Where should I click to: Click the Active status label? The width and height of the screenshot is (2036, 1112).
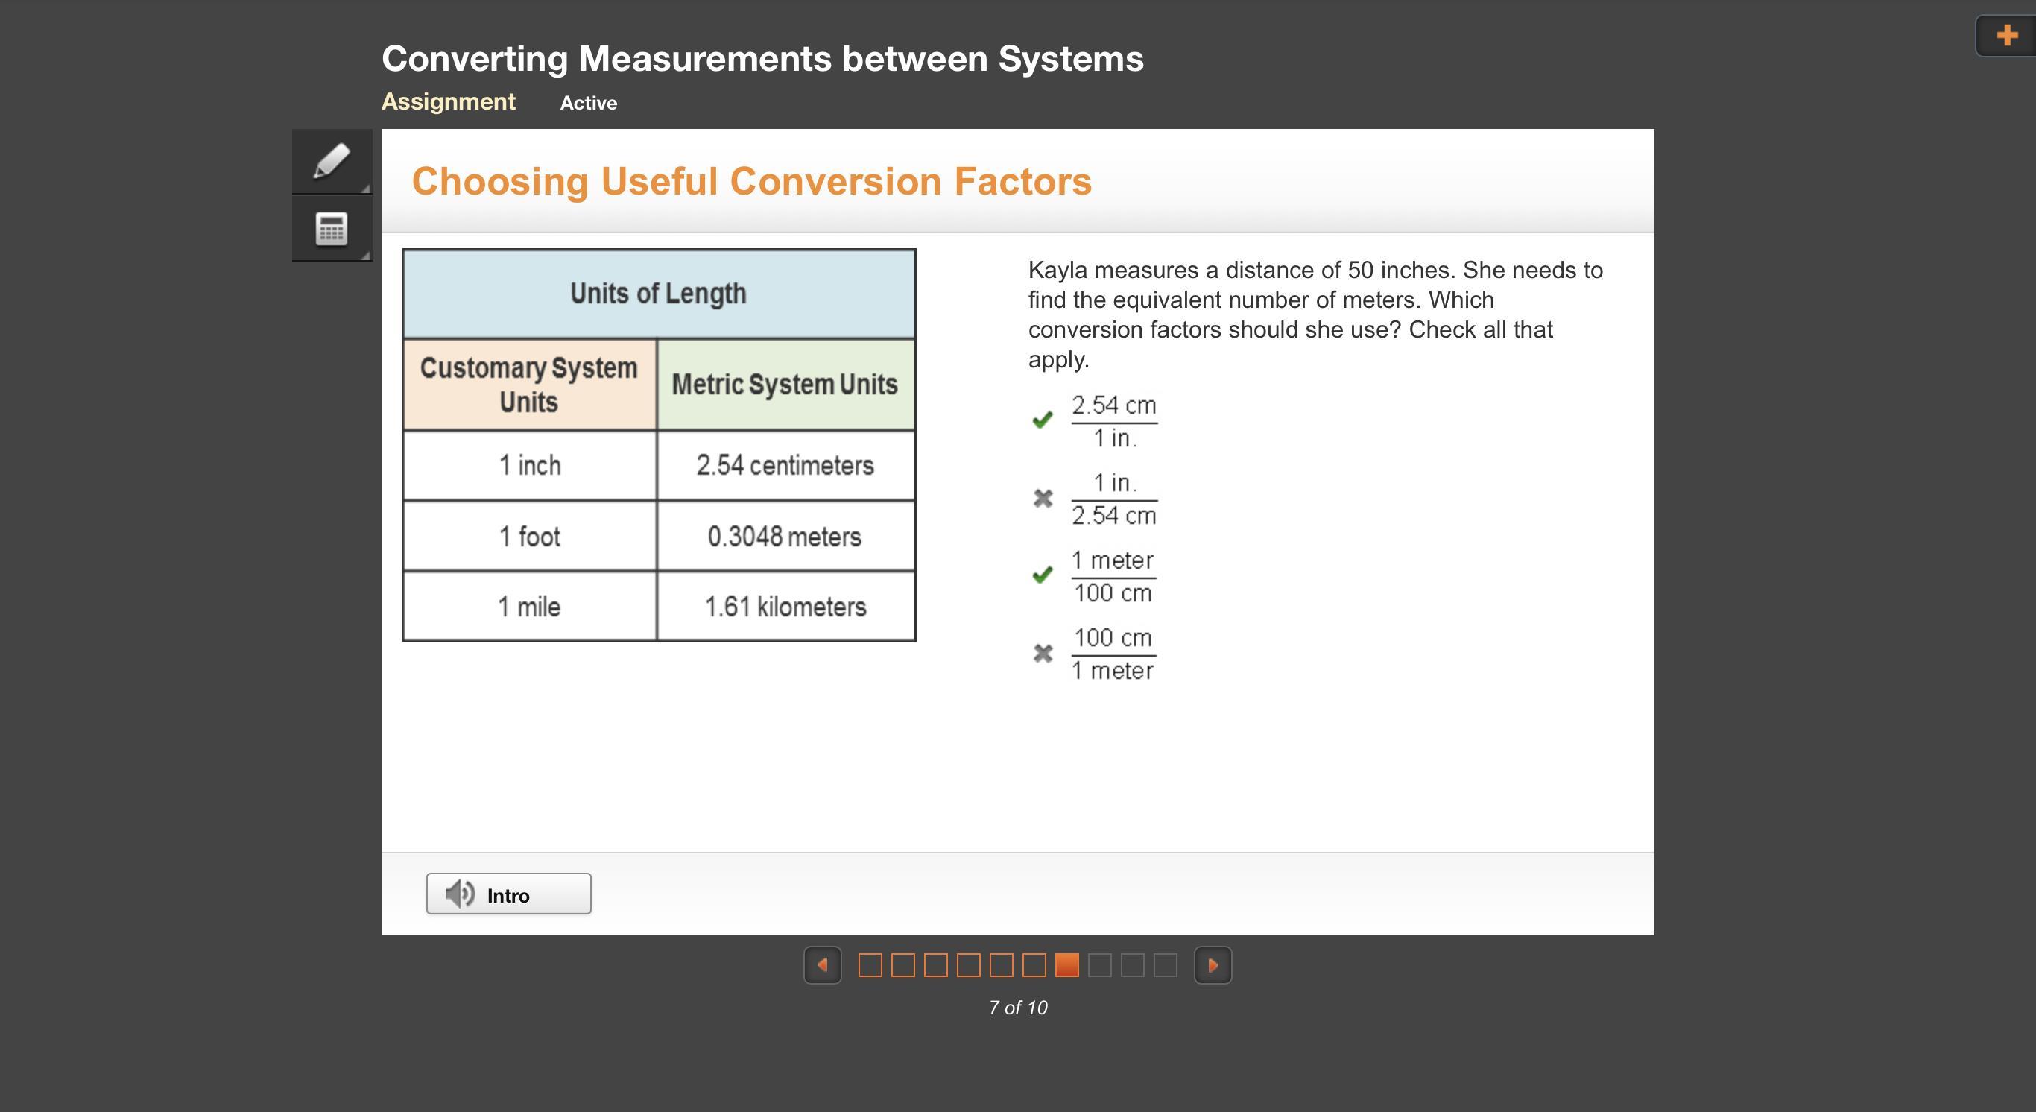589,103
